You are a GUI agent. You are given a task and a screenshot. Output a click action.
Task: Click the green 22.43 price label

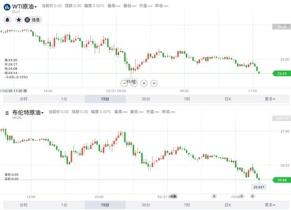point(281,74)
